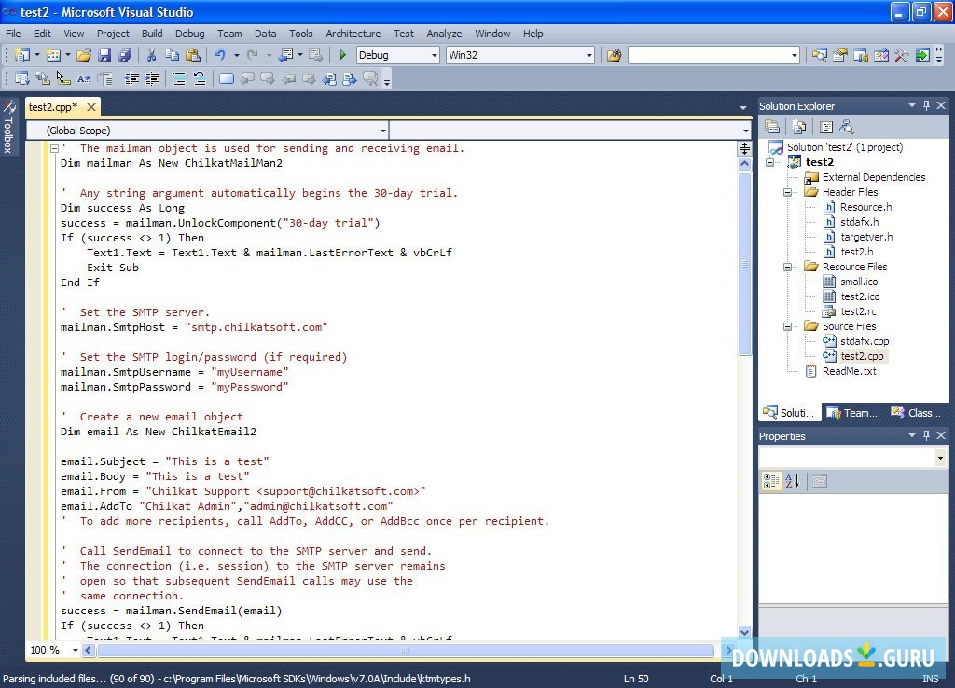The image size is (955, 688).
Task: Open the Architecture menu
Action: click(353, 34)
